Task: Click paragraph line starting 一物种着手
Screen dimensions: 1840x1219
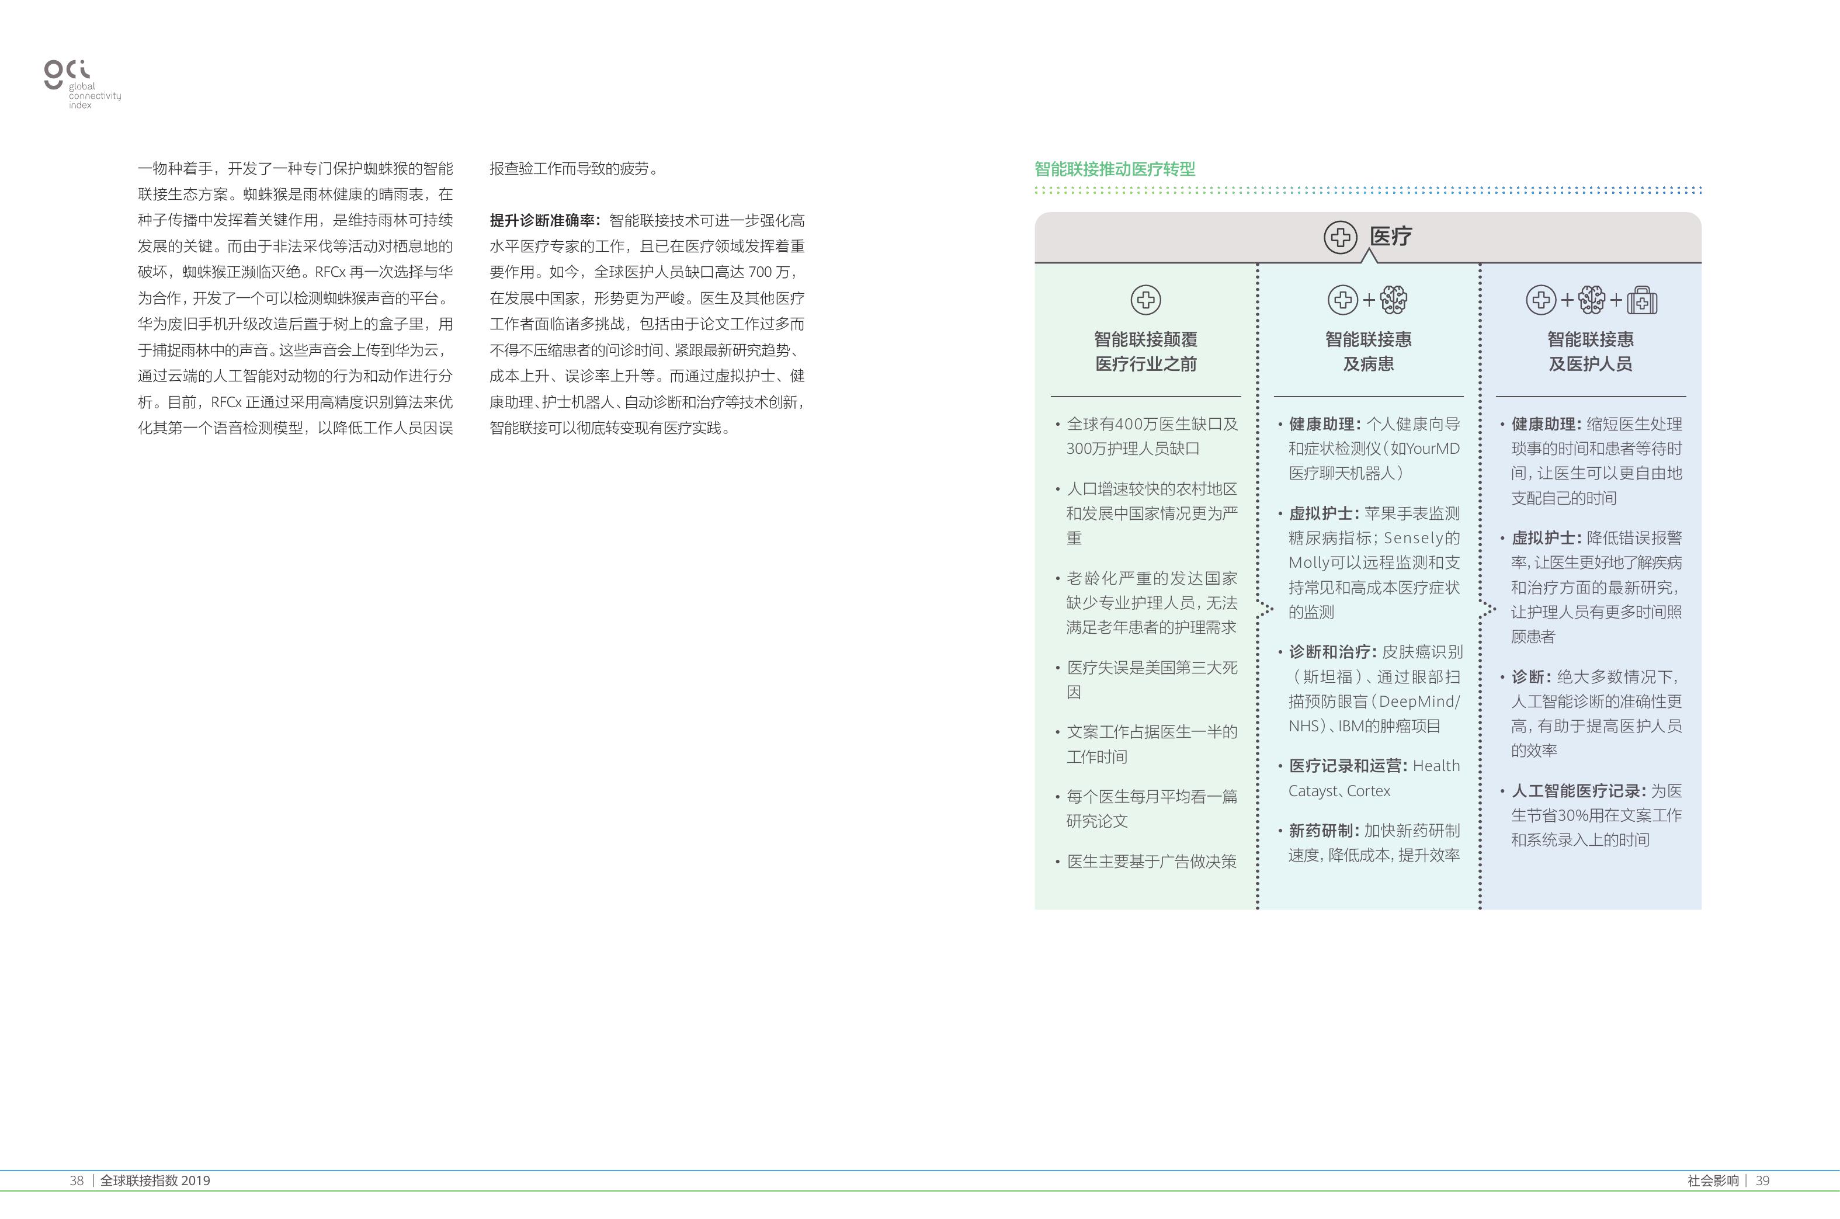Action: click(296, 169)
